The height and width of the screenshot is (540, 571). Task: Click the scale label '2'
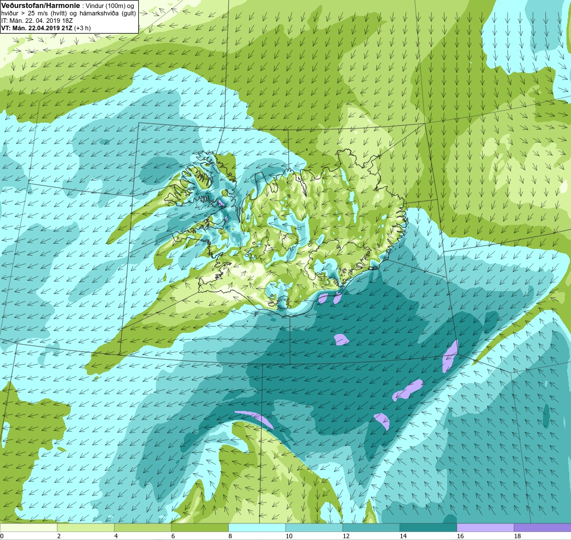(59, 536)
